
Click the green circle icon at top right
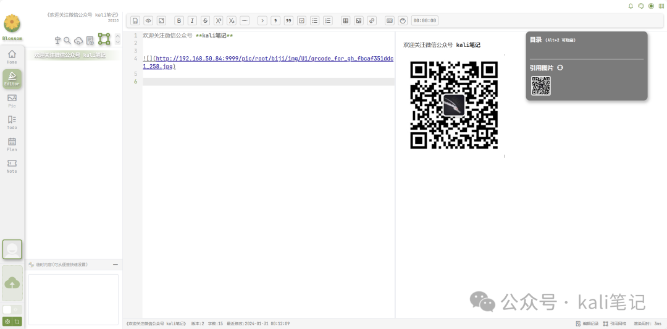point(652,6)
